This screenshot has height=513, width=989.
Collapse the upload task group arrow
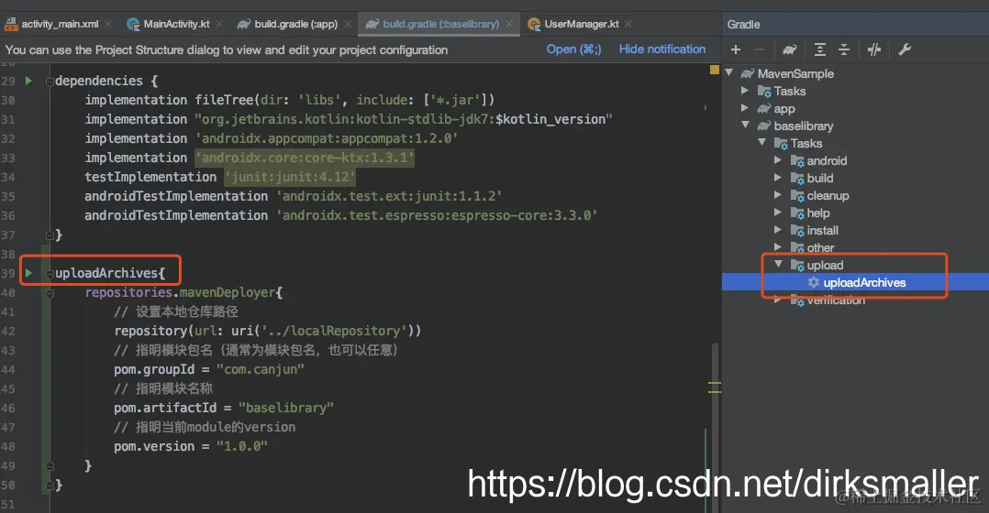(x=778, y=265)
